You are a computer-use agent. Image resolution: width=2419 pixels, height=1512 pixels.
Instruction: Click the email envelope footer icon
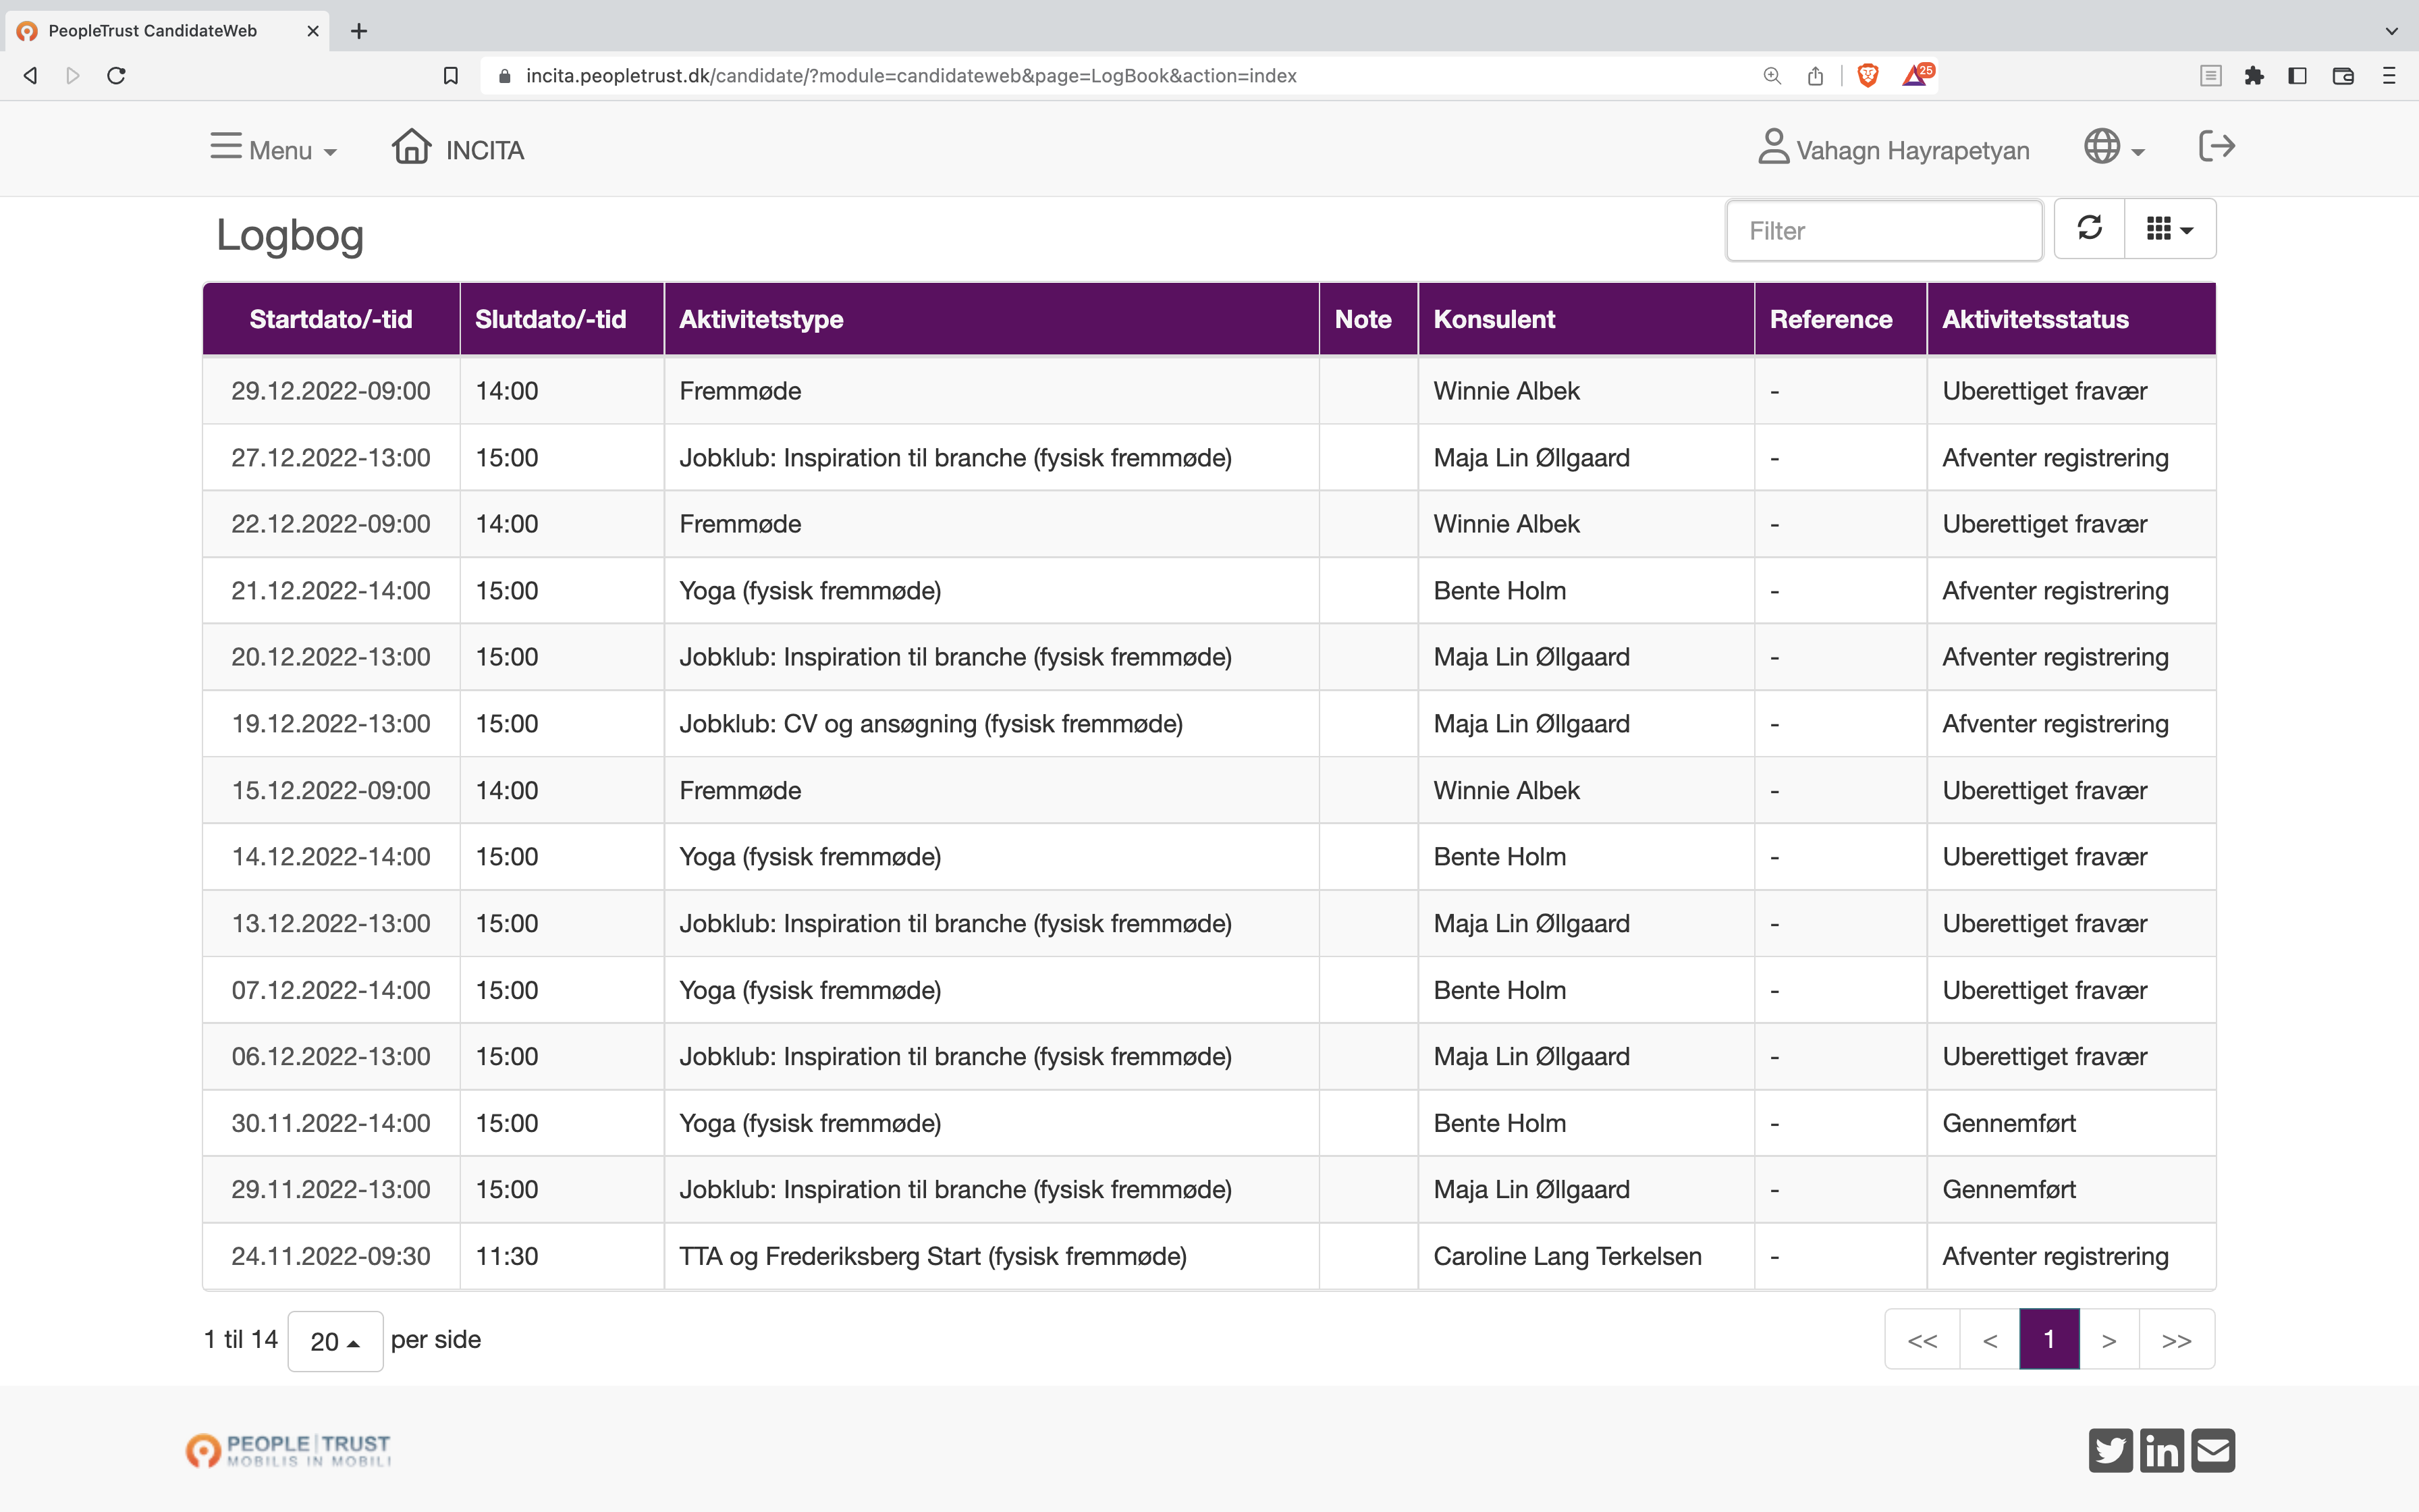point(2213,1450)
